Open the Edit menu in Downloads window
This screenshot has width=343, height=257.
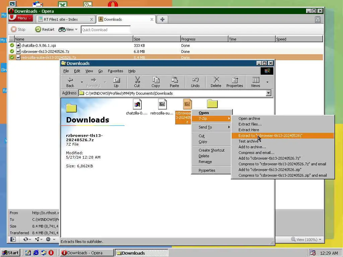(x=77, y=71)
